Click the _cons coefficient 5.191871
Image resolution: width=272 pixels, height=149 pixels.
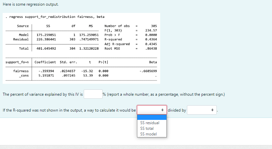[46, 75]
